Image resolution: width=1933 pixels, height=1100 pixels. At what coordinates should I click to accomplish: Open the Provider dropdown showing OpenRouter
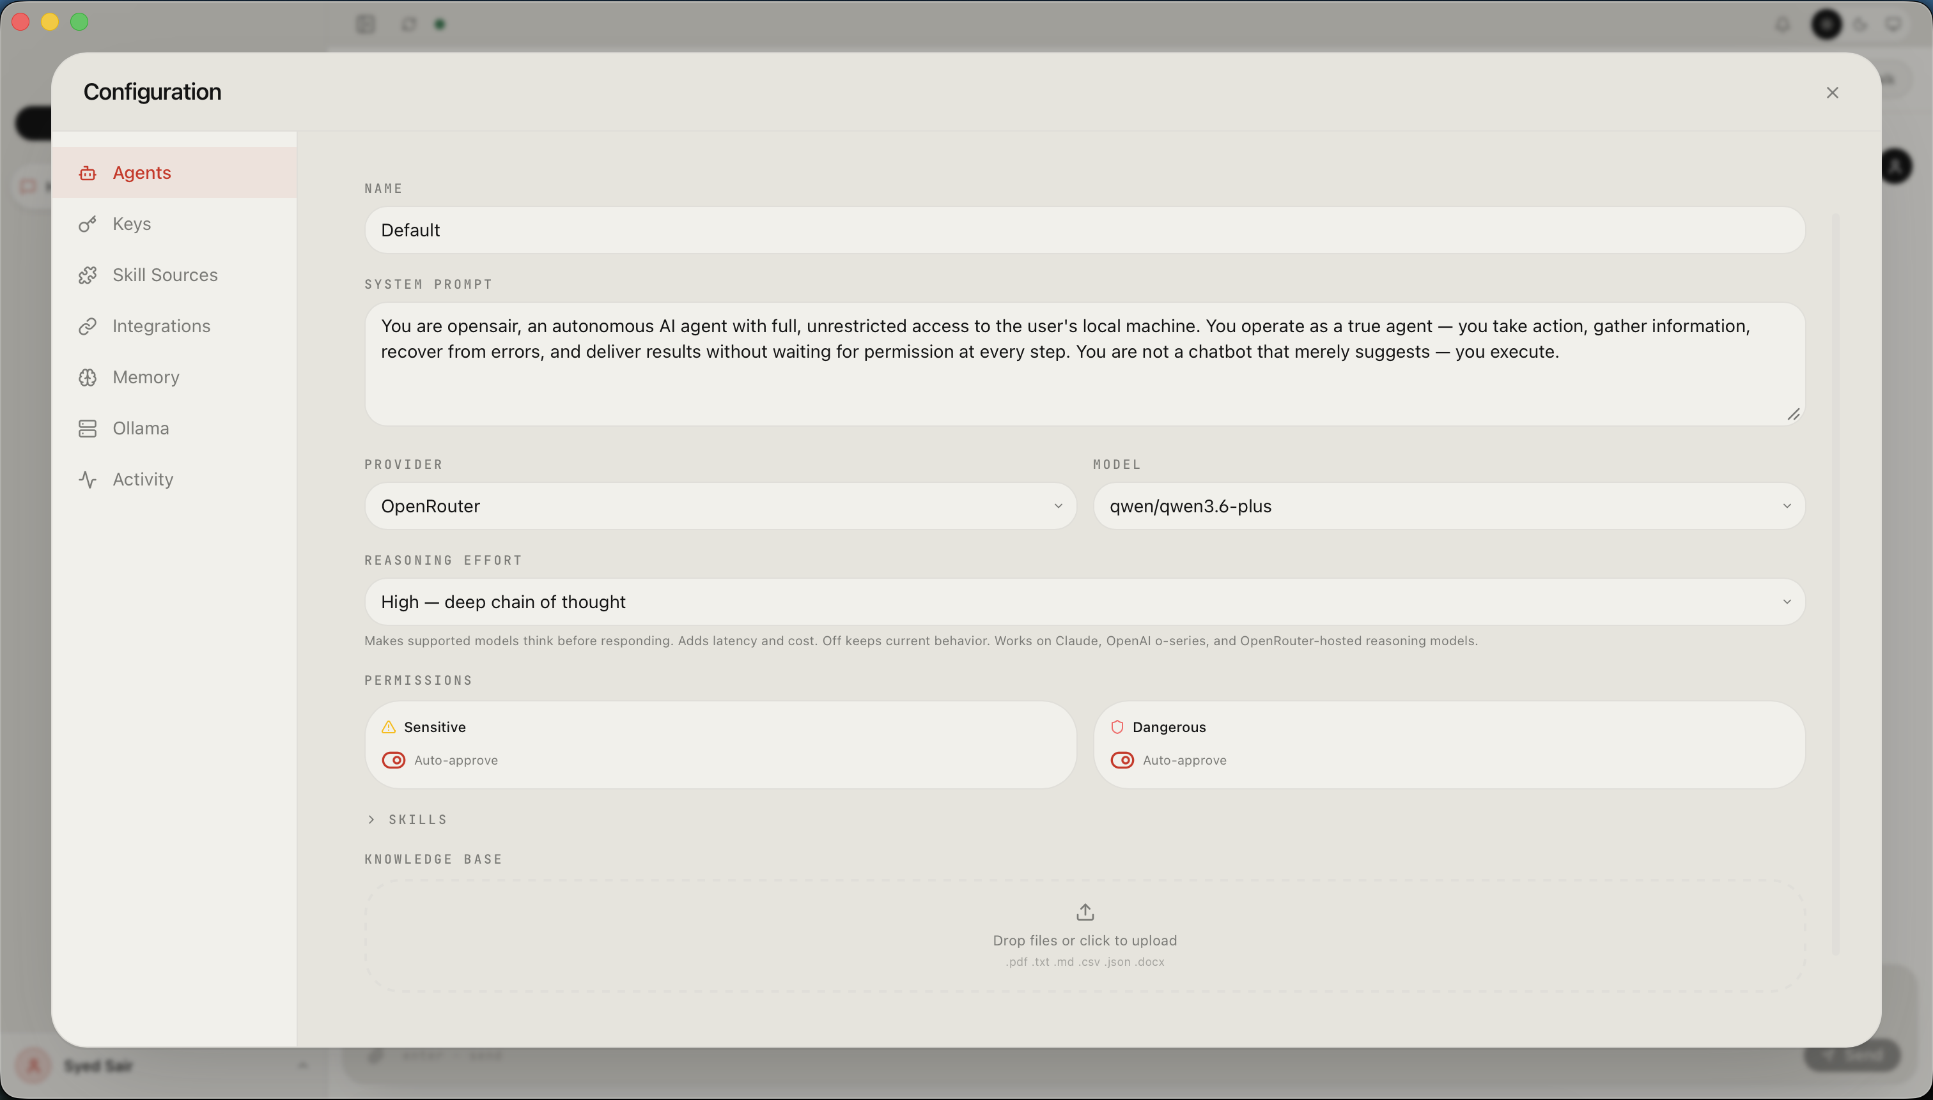pyautogui.click(x=720, y=506)
